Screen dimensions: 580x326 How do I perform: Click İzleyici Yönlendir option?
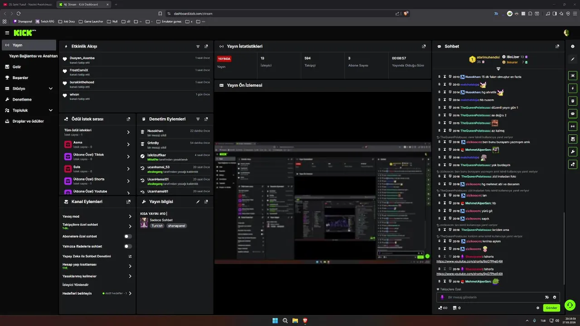(x=75, y=285)
